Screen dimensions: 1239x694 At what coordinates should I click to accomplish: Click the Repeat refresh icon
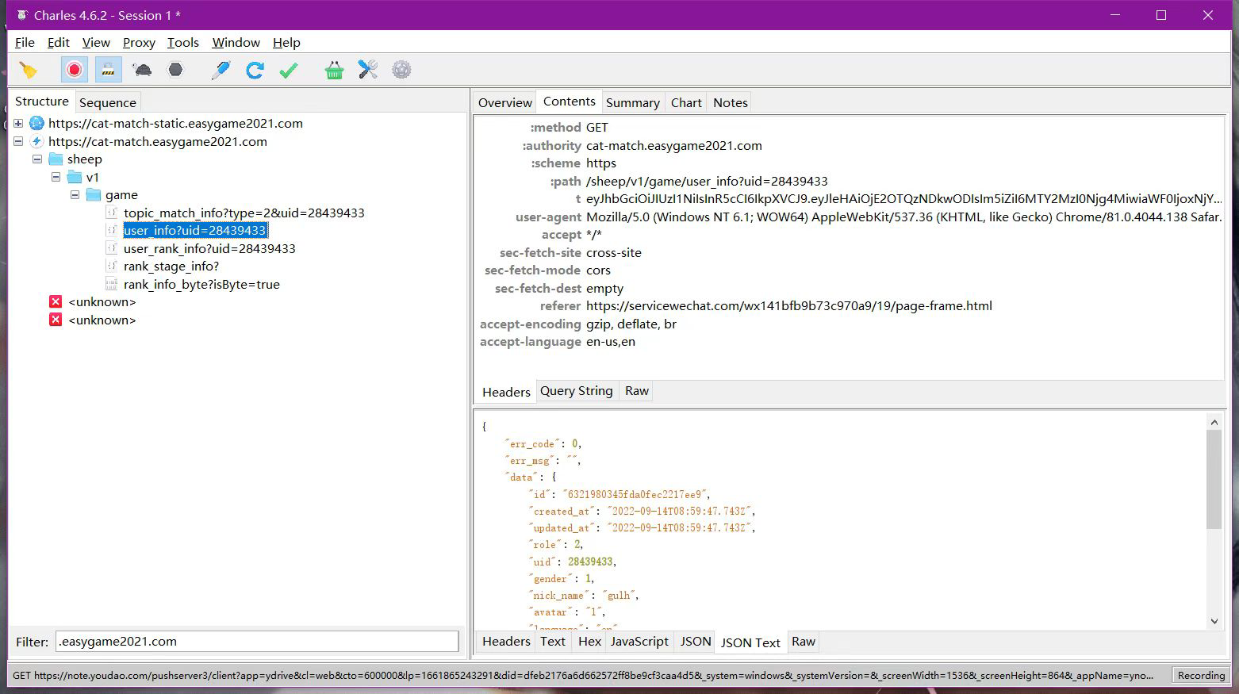coord(255,71)
